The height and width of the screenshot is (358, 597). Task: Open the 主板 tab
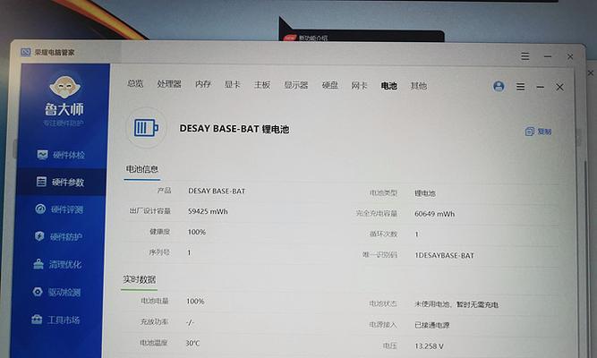(x=262, y=85)
